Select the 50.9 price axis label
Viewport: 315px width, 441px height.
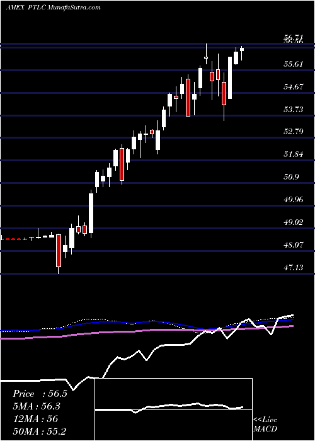[291, 176]
